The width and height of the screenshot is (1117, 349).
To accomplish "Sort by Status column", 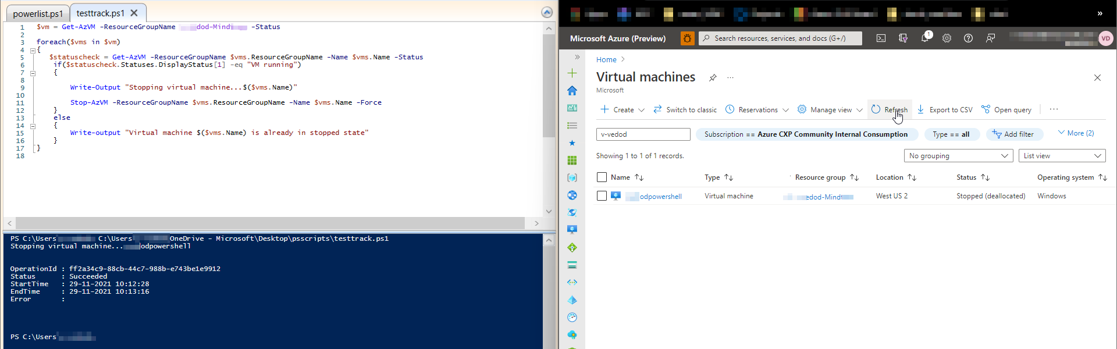I will pyautogui.click(x=973, y=177).
